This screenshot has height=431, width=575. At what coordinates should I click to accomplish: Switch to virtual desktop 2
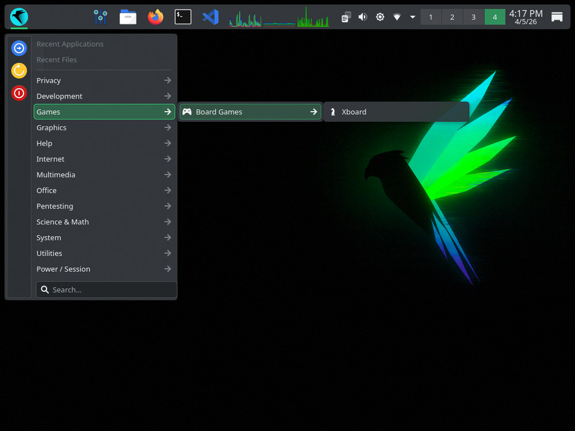(x=452, y=17)
